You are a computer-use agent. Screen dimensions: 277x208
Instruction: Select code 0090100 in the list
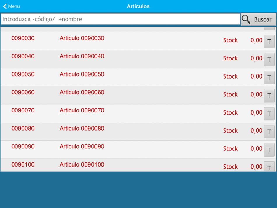(23, 164)
